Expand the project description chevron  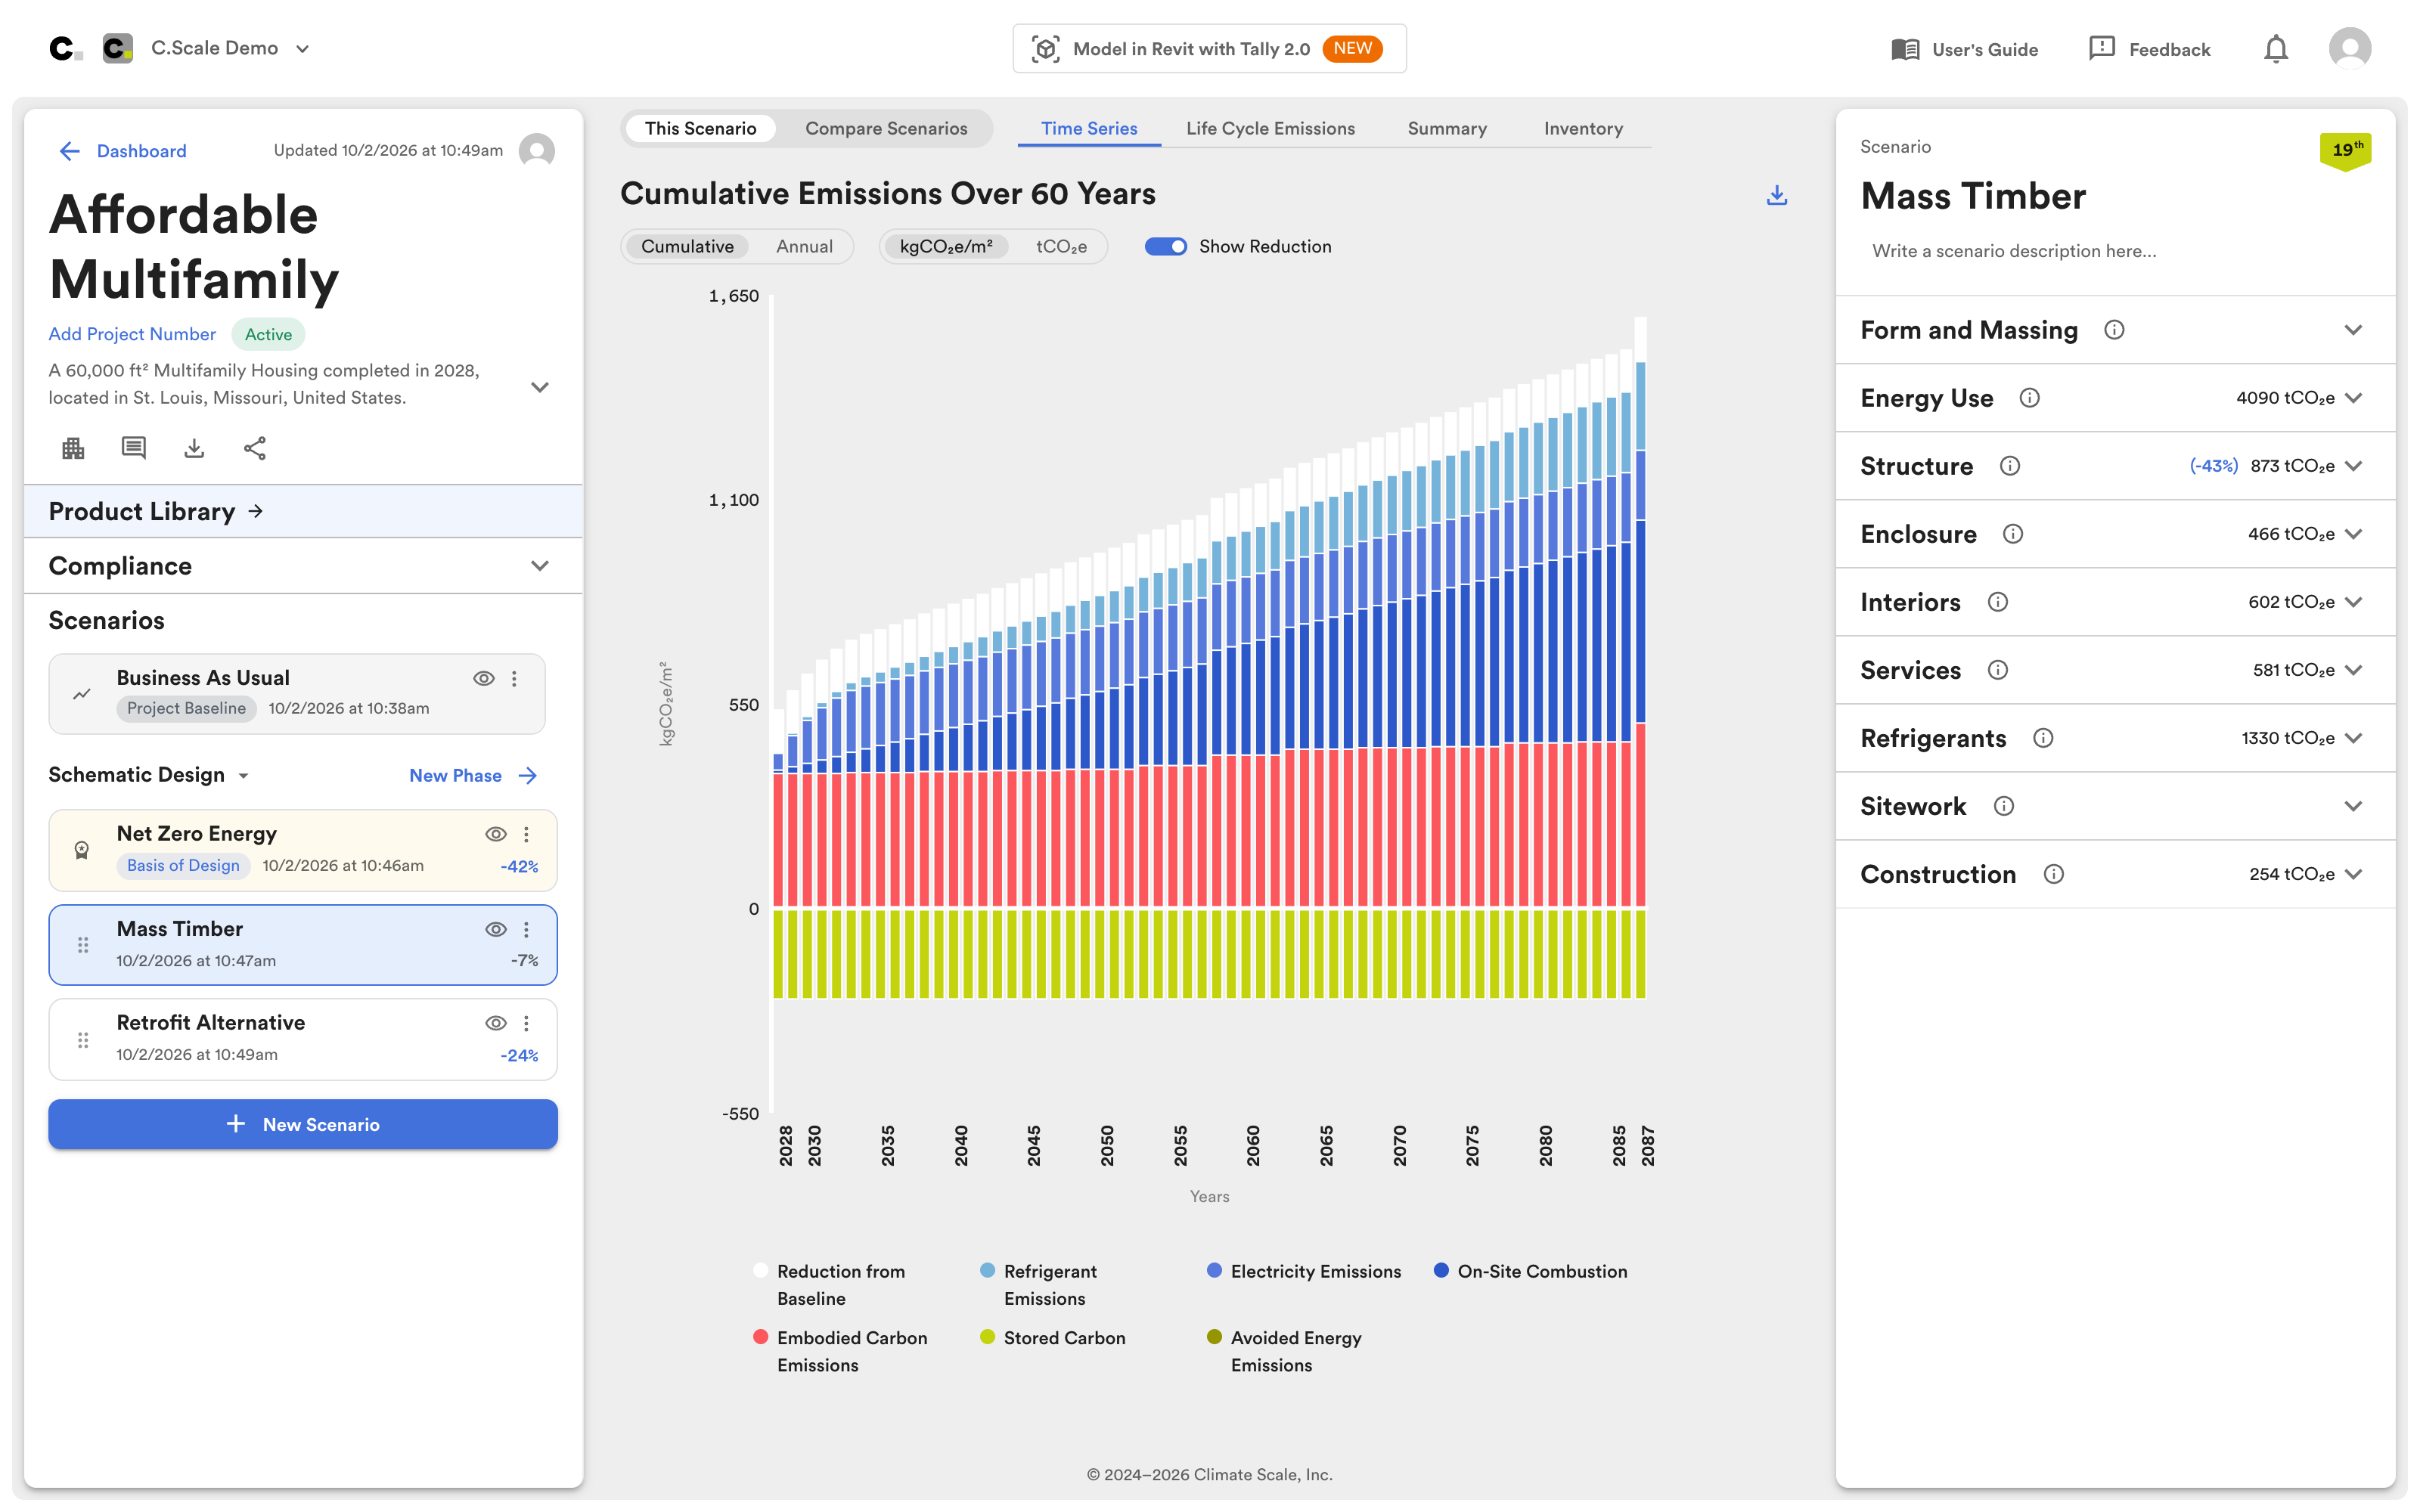[540, 387]
